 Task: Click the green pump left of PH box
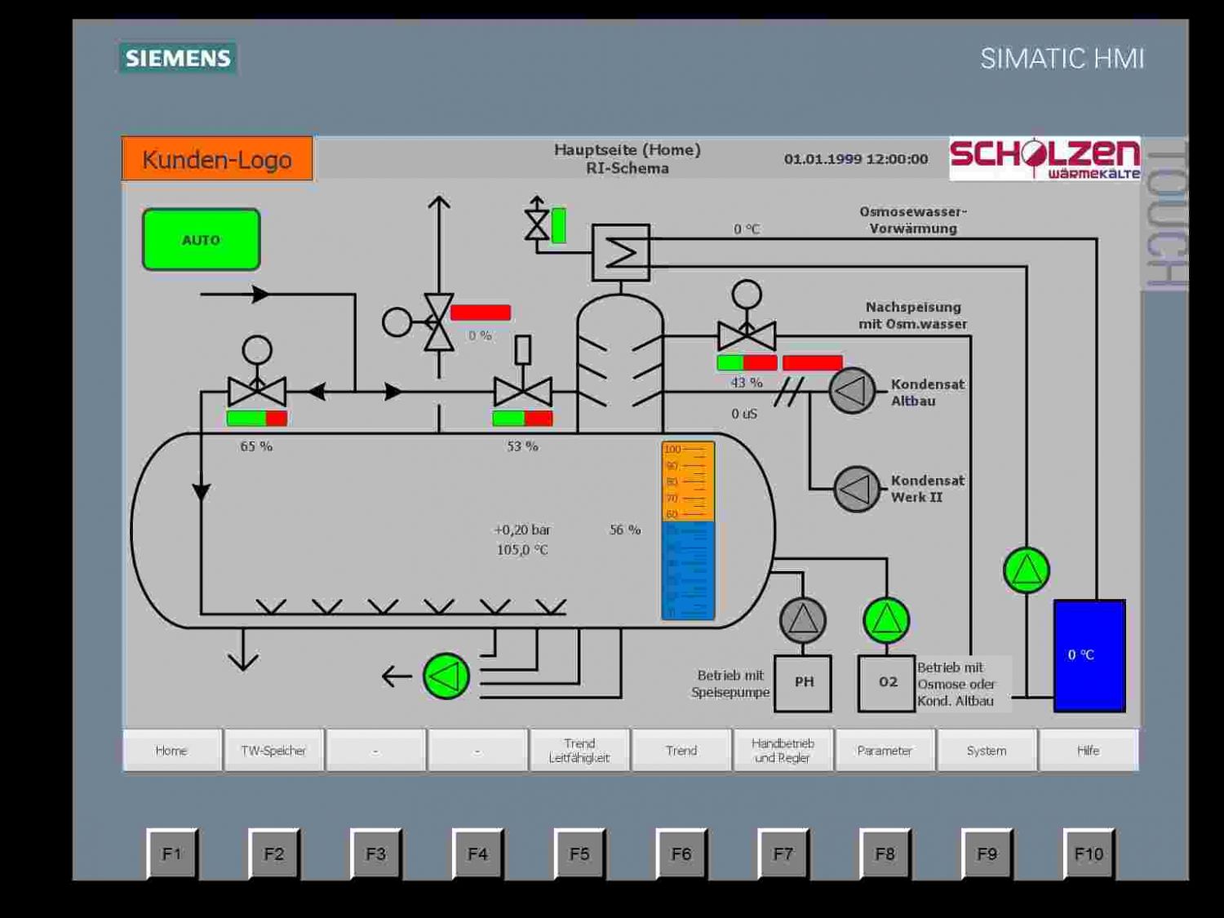pos(446,676)
